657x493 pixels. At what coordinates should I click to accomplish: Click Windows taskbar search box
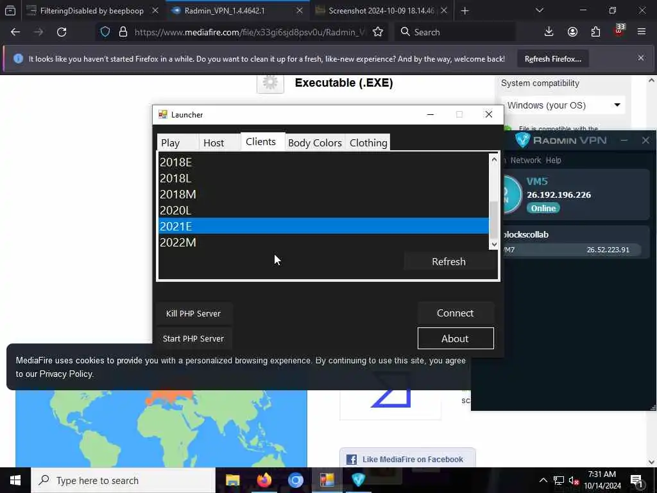pyautogui.click(x=123, y=480)
